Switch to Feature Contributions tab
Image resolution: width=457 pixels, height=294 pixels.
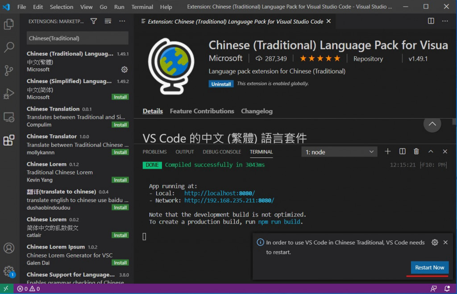pos(202,111)
